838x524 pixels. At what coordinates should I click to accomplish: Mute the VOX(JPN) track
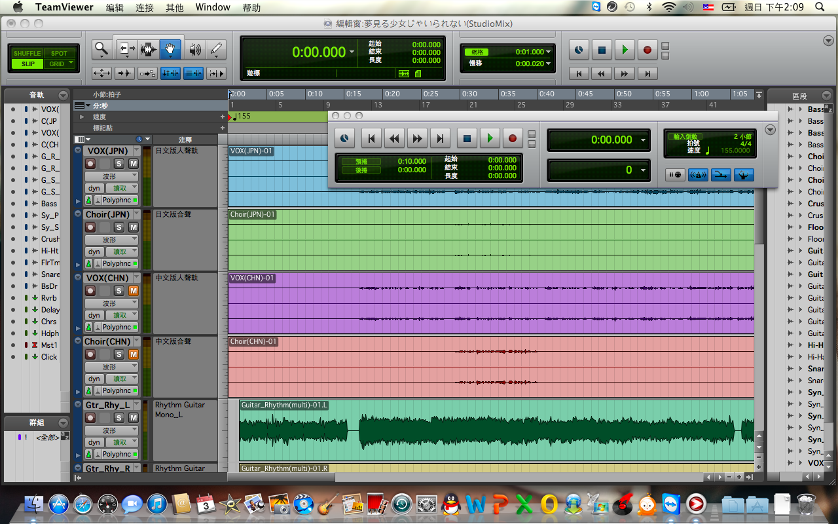coord(133,164)
